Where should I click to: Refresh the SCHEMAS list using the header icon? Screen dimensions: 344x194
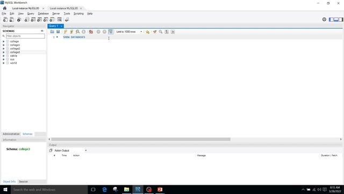42,31
